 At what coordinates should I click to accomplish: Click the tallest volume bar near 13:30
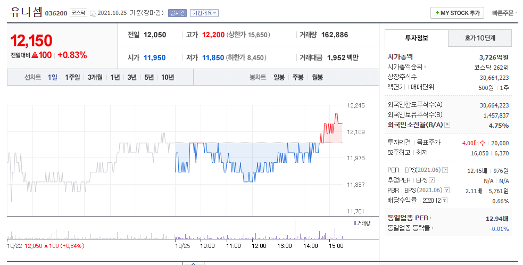pos(295,229)
